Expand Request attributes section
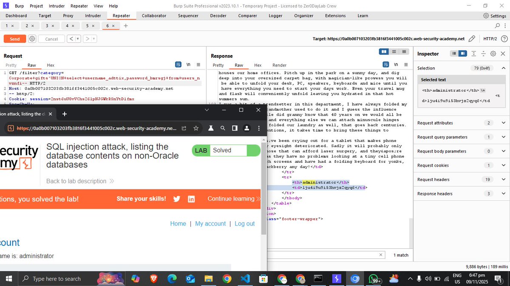Screen dimensions: 510x286 [x=504, y=123]
